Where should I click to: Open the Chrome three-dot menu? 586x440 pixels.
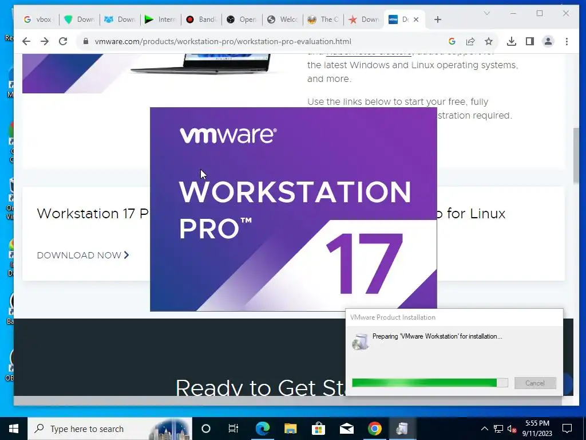[x=567, y=41]
